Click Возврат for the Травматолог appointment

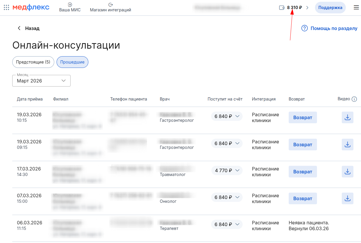tap(303, 172)
